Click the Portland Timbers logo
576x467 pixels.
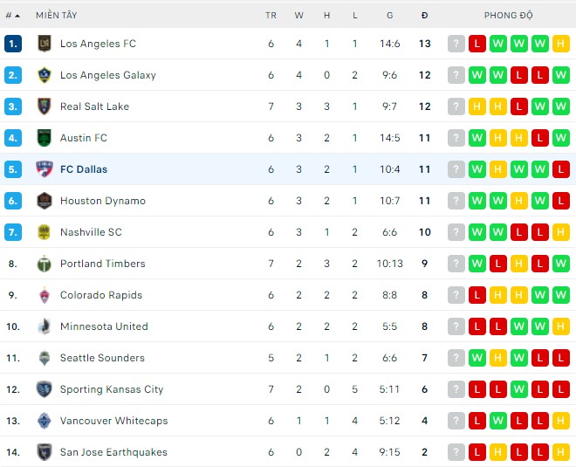[x=45, y=264]
